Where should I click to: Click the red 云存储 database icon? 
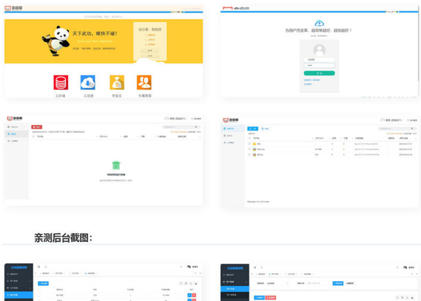click(x=61, y=82)
